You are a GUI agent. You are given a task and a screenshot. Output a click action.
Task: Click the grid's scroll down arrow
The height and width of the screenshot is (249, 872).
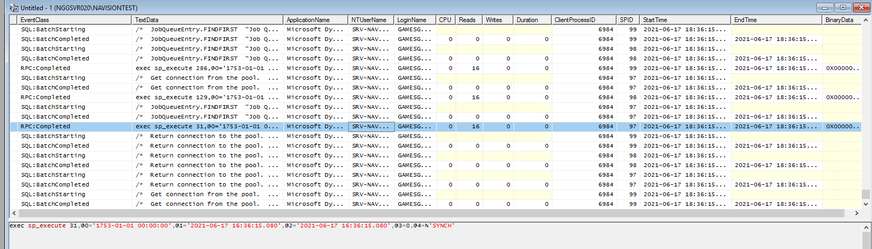click(x=866, y=204)
